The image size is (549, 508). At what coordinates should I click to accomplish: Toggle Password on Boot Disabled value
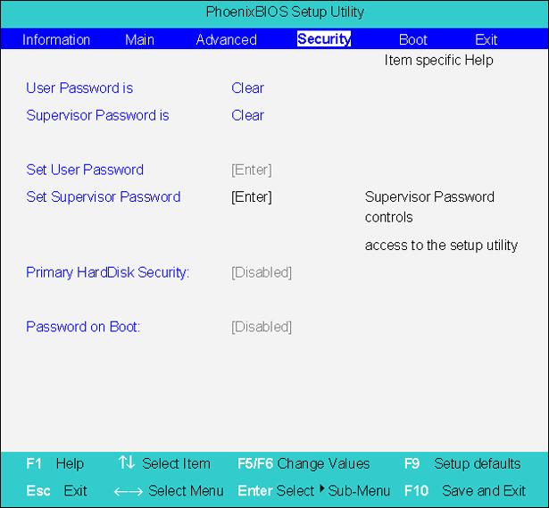click(x=262, y=327)
